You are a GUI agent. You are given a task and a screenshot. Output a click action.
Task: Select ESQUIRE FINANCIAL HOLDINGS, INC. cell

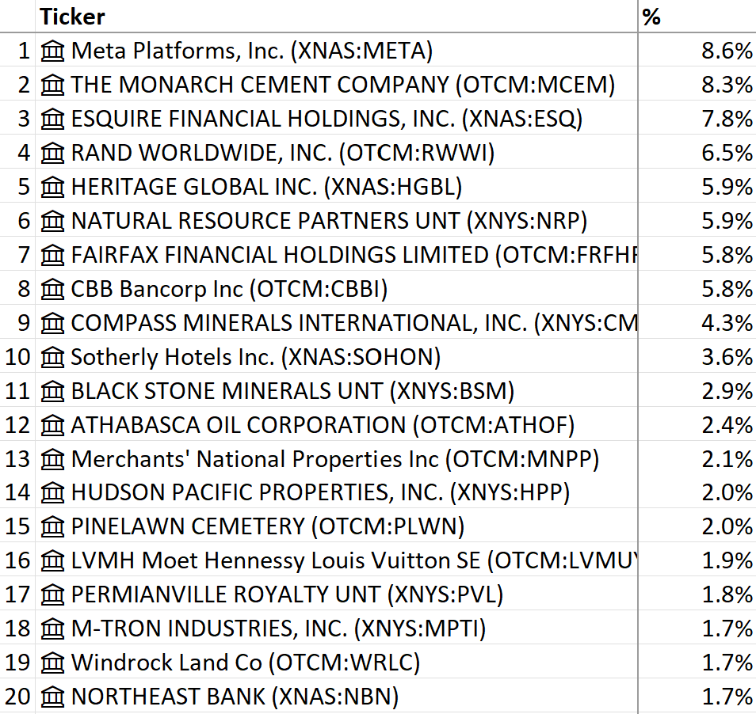(337, 119)
